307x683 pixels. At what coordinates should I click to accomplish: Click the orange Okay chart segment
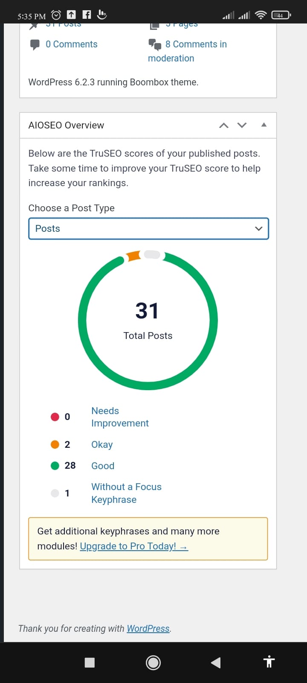click(x=133, y=256)
